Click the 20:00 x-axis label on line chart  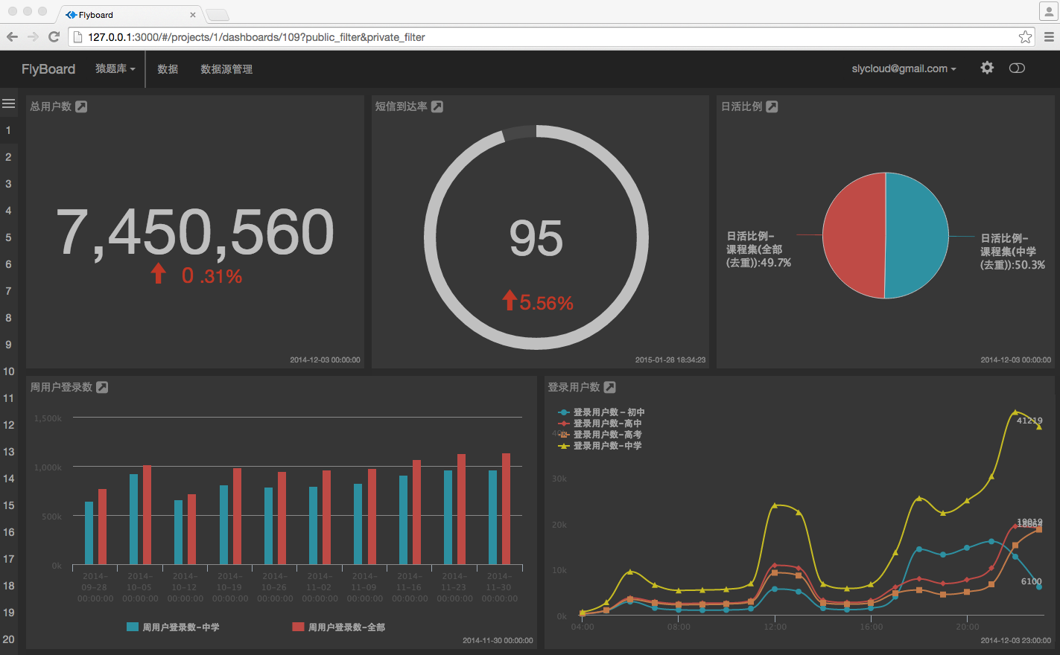tap(968, 627)
